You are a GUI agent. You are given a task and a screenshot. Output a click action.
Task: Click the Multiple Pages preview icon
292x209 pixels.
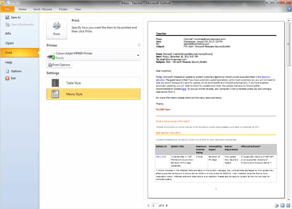tap(288, 206)
